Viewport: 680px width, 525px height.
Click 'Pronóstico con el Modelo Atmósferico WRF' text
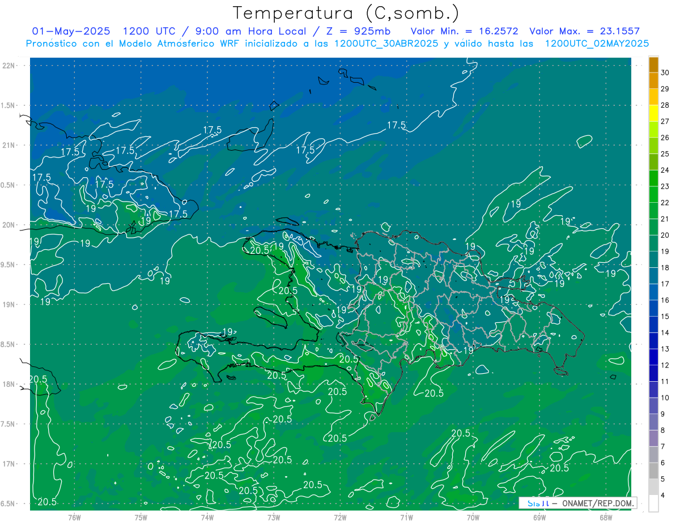[x=134, y=44]
